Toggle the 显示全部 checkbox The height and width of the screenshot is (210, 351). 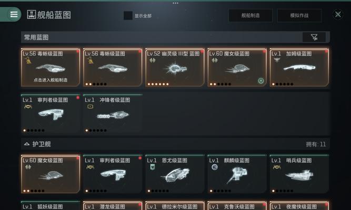tap(128, 16)
